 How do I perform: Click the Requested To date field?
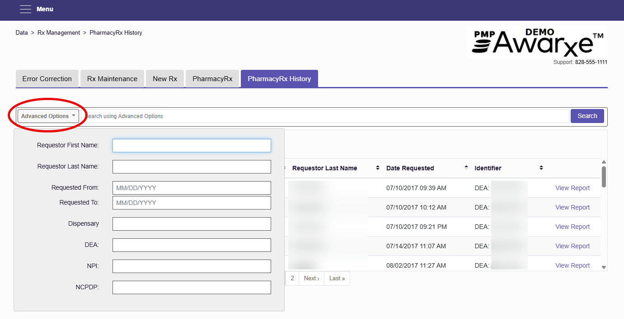(x=192, y=203)
